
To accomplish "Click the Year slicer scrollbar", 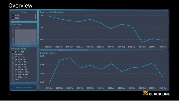I will point(36,16).
